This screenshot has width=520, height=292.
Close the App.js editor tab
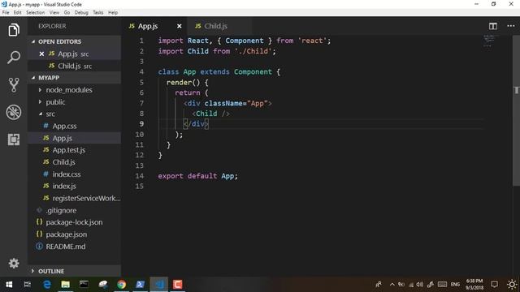179,26
